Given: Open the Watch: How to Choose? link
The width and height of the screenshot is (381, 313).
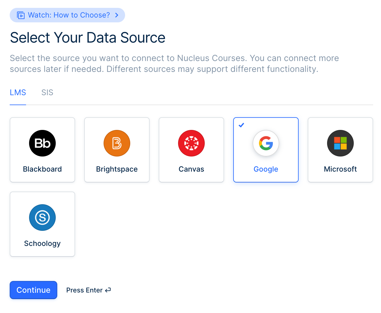Looking at the screenshot, I should coord(69,15).
